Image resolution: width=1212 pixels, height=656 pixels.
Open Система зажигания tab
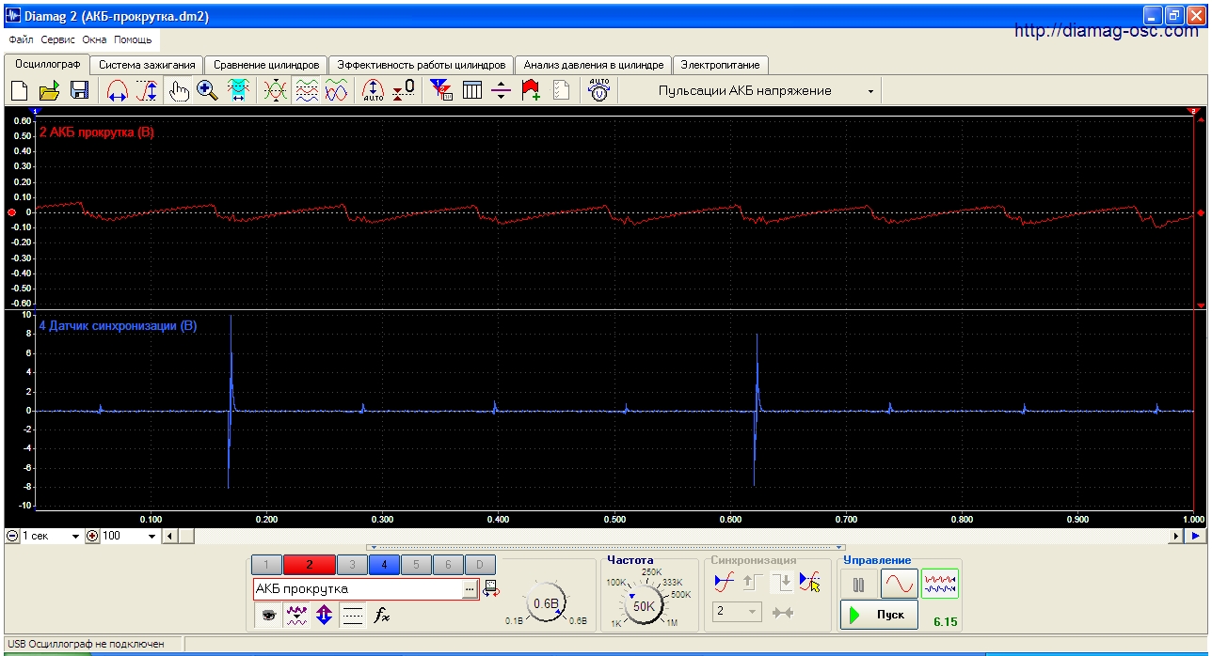(x=147, y=65)
